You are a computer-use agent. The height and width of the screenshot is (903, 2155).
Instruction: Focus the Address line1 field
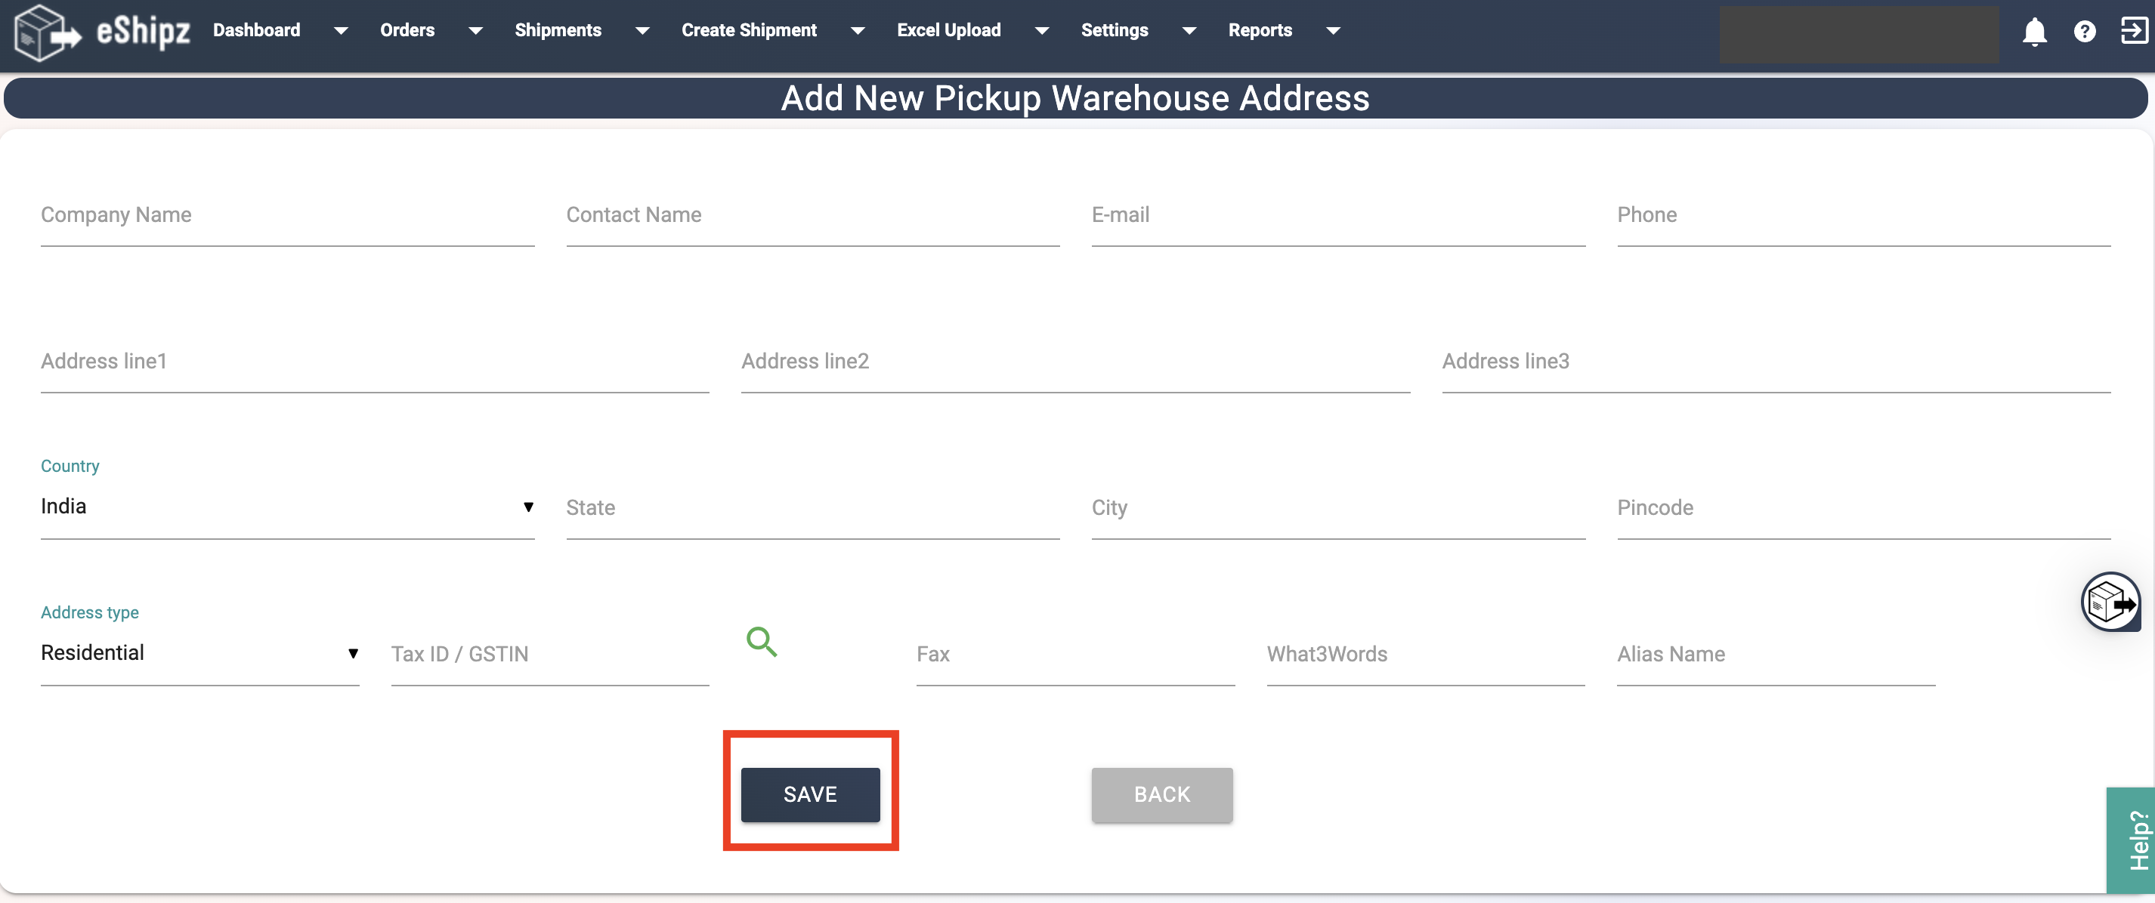coord(375,362)
